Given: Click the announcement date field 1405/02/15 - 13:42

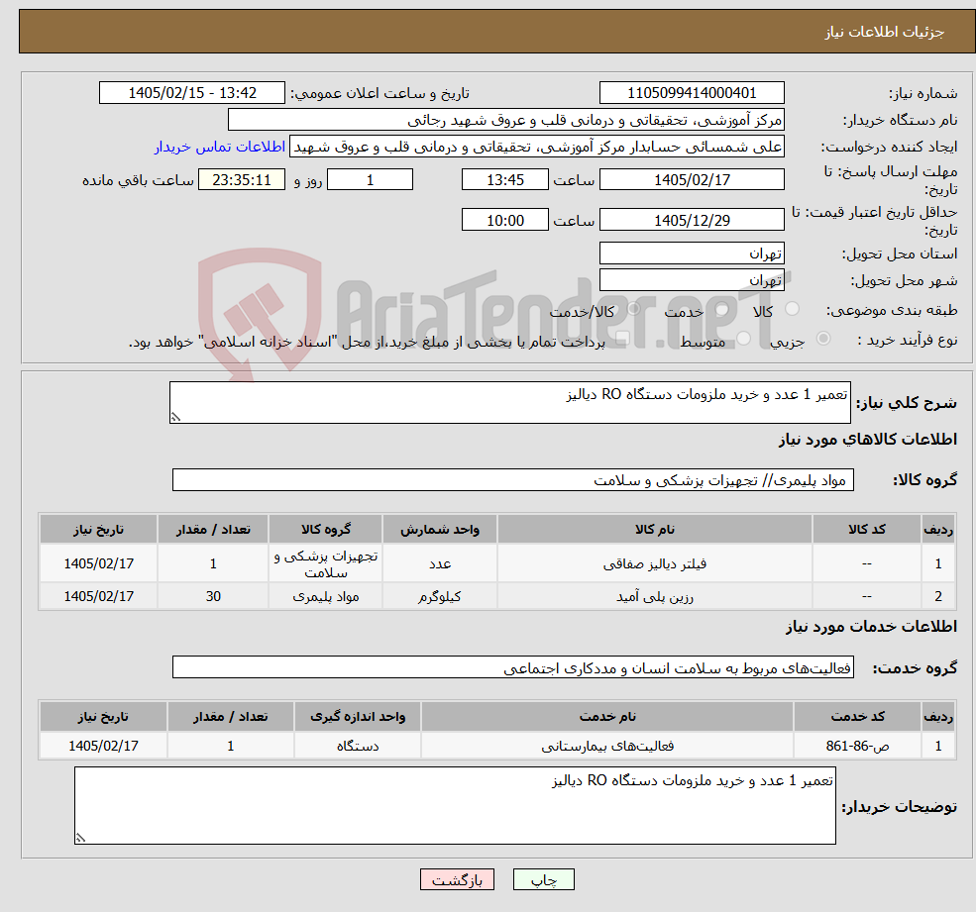Looking at the screenshot, I should [191, 93].
